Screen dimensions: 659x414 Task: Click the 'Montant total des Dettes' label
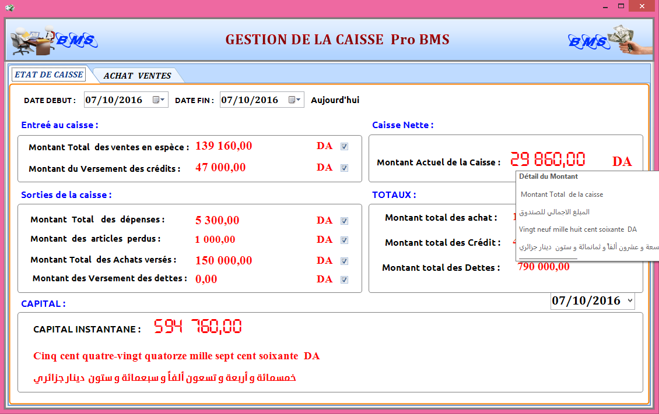[x=441, y=268]
